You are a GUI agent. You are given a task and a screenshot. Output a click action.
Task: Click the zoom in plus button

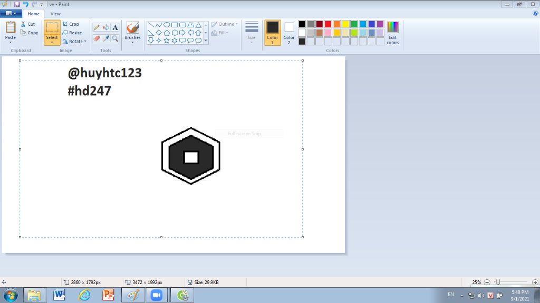pos(535,282)
